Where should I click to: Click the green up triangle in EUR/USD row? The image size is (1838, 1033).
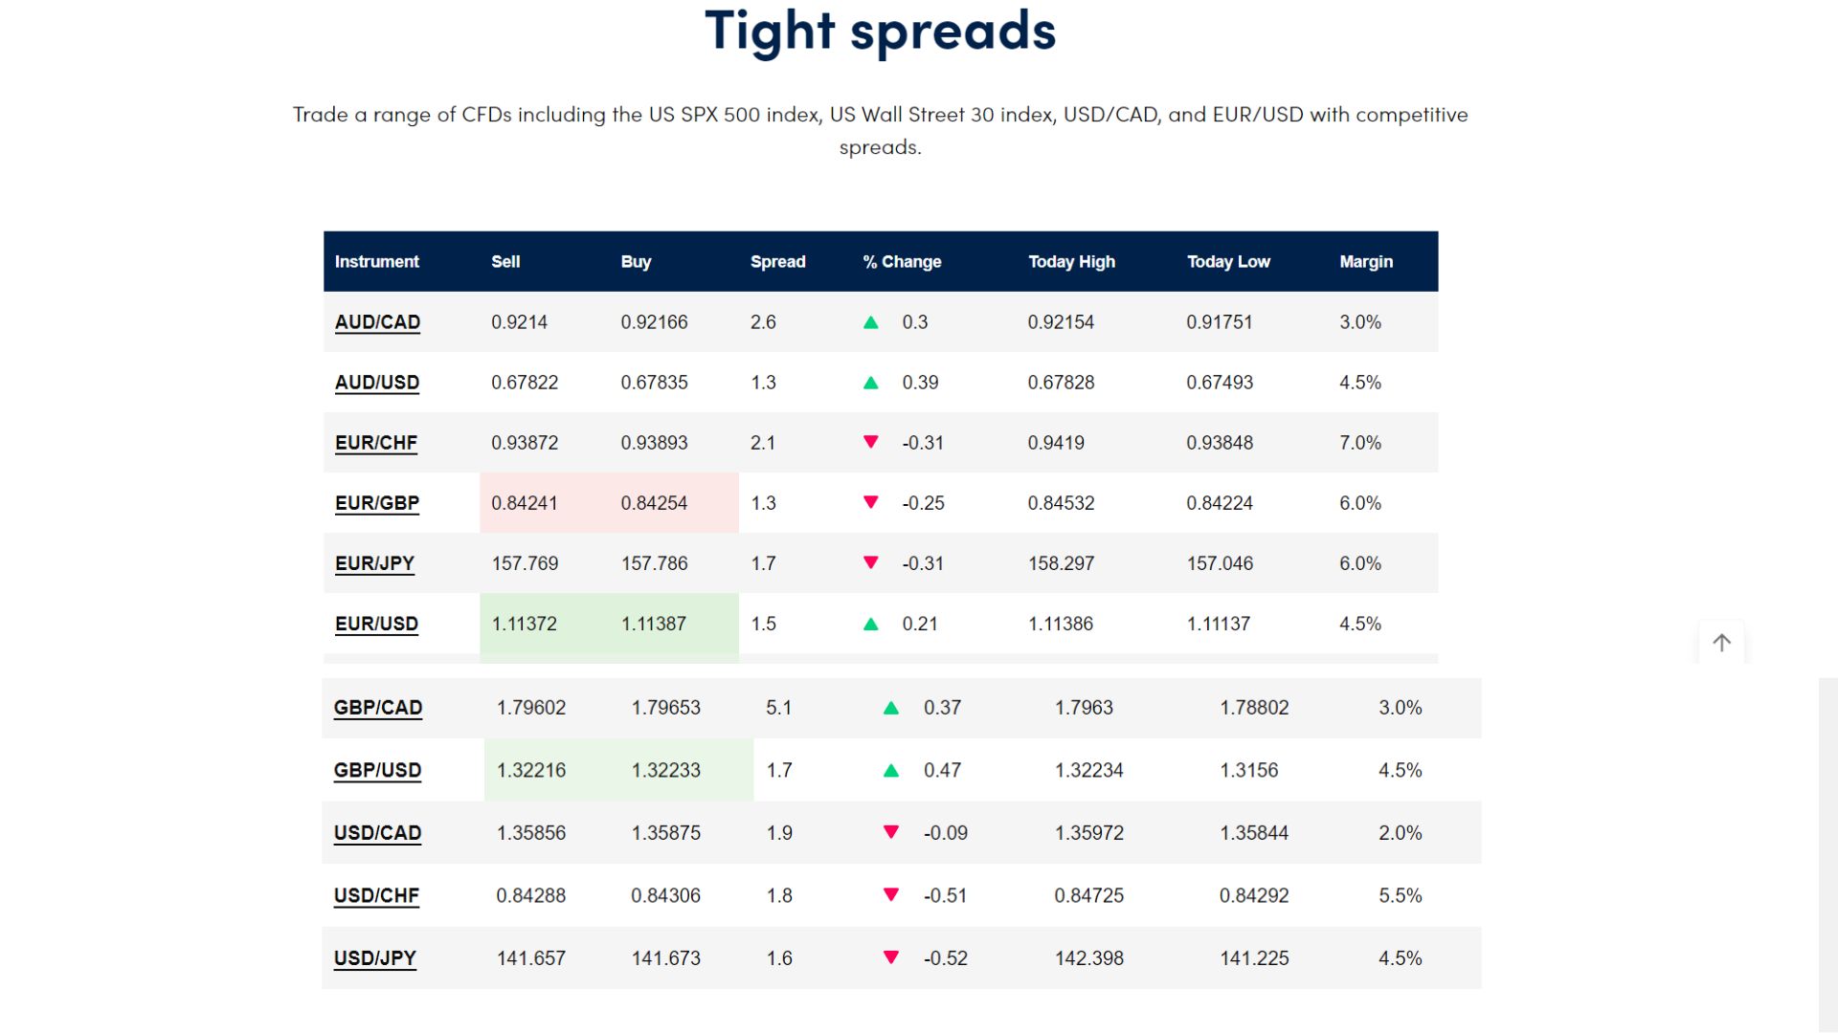point(871,624)
